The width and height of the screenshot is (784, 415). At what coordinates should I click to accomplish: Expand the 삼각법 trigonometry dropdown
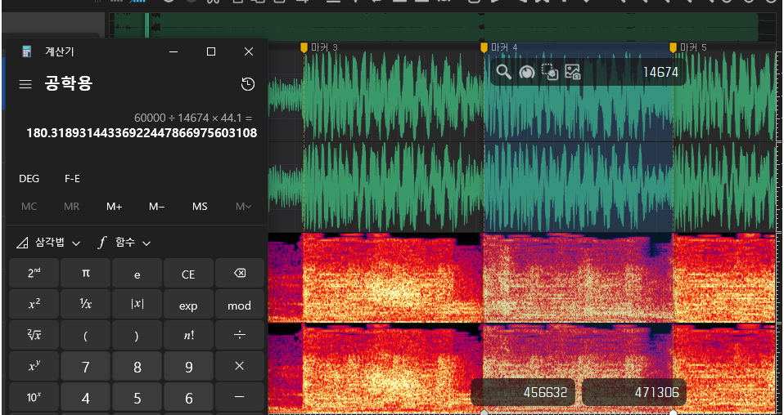pyautogui.click(x=48, y=243)
